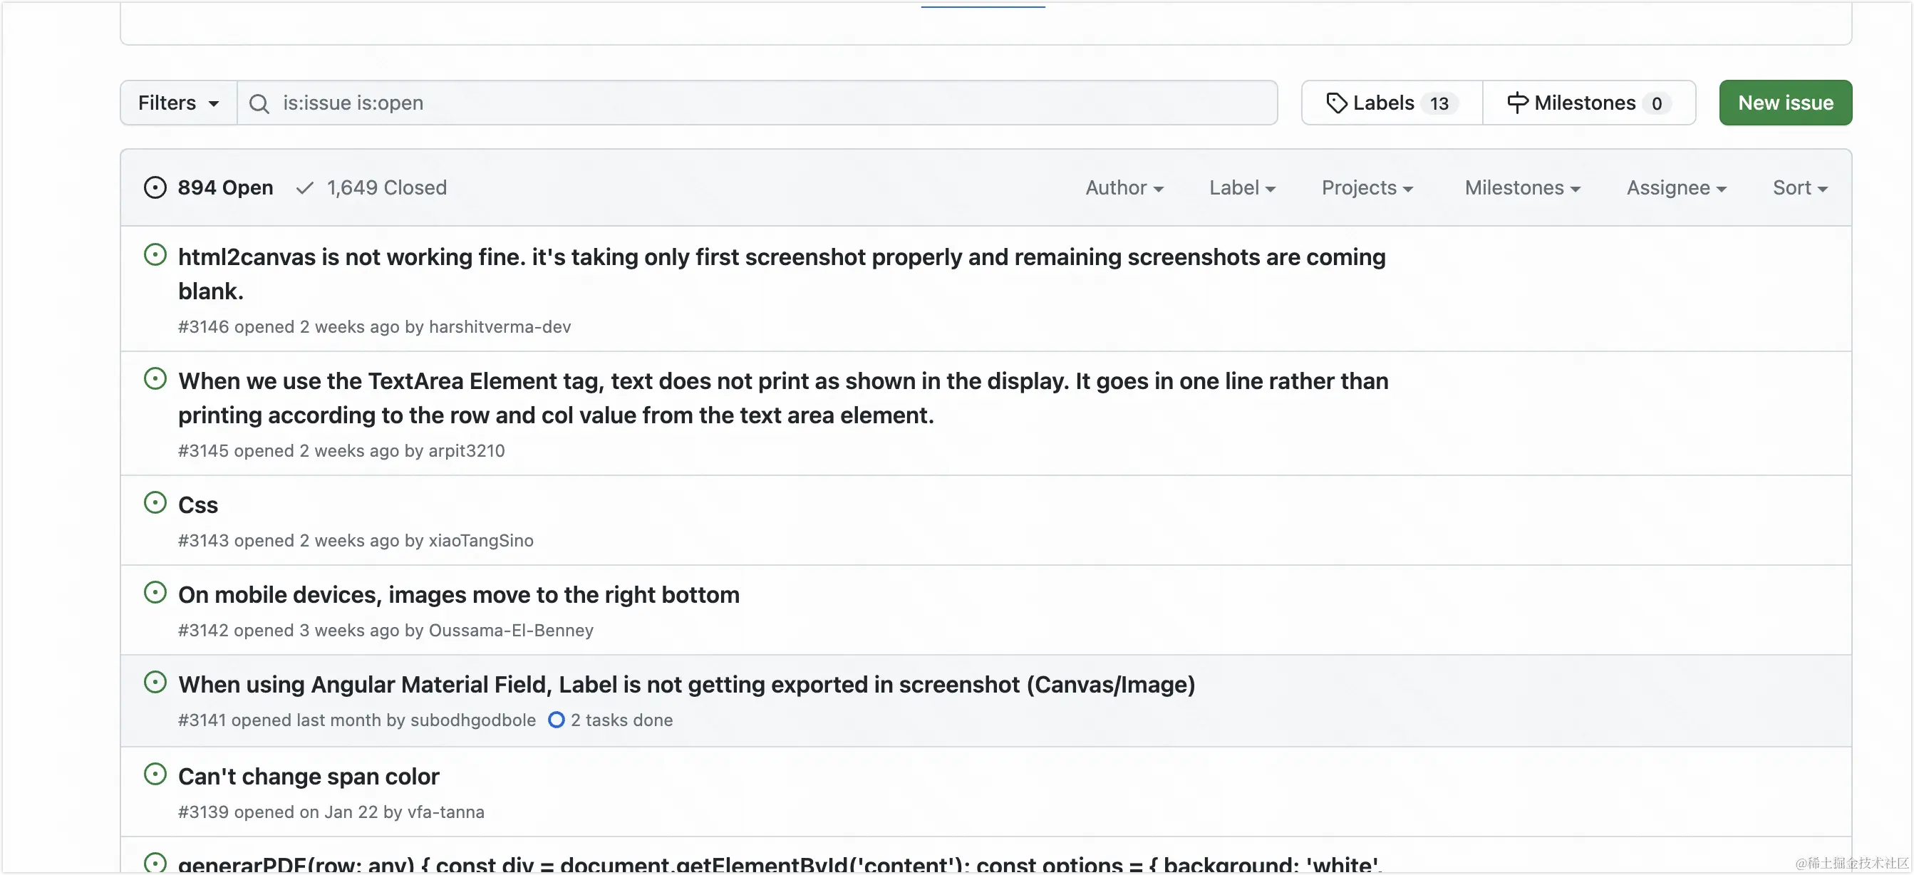
Task: Click the Labels tag icon
Action: (1336, 103)
